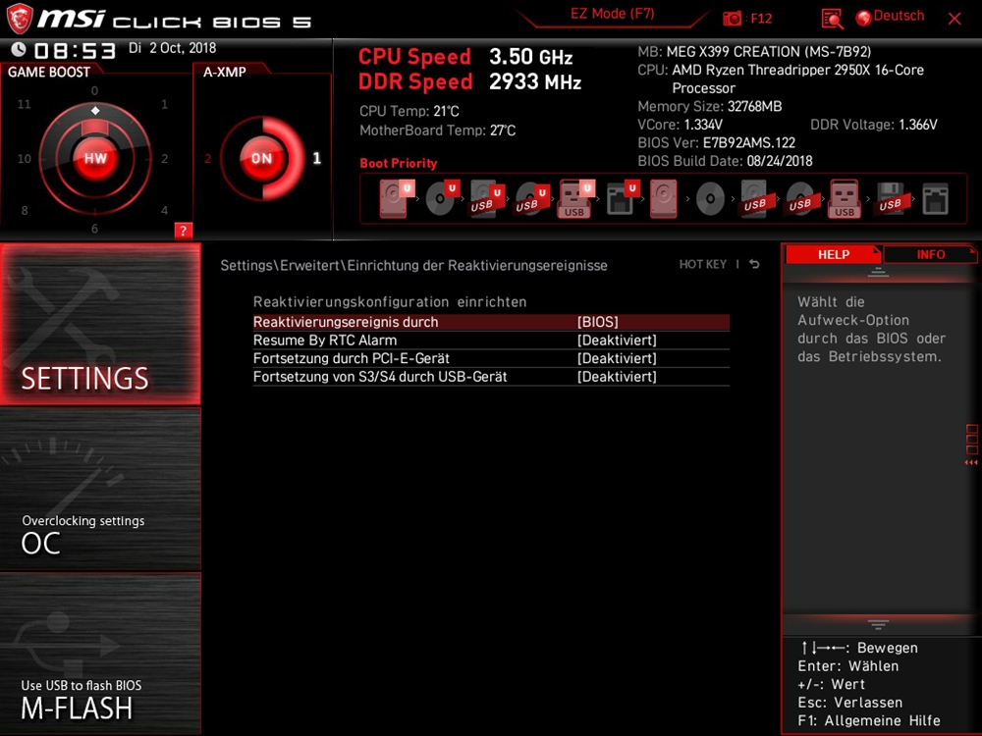Click the F12 screenshot label
The image size is (982, 736).
[x=761, y=18]
